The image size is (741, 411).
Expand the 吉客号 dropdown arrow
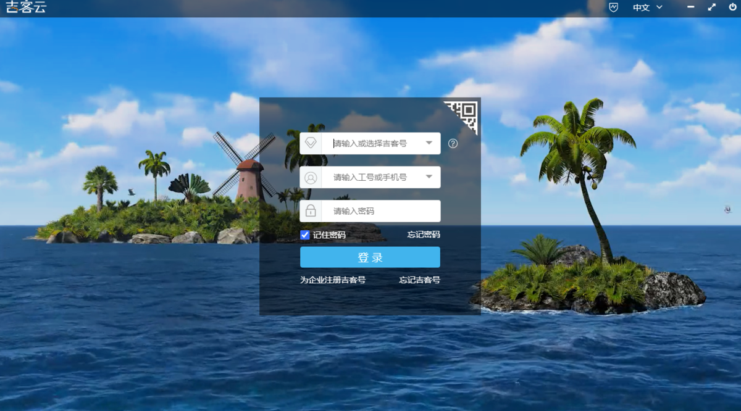point(429,143)
